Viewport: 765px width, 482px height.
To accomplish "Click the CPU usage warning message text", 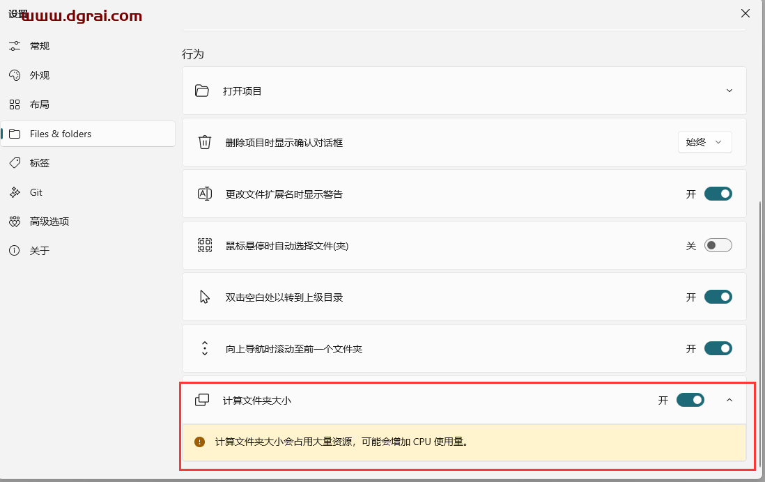I will 342,442.
